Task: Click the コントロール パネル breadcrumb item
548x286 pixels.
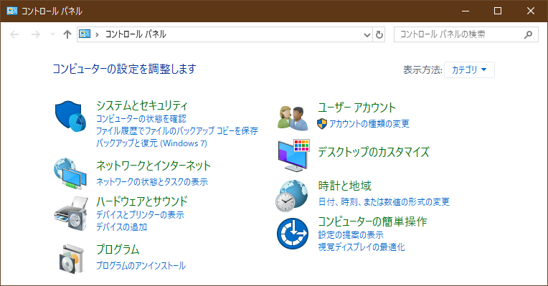Action: [136, 34]
